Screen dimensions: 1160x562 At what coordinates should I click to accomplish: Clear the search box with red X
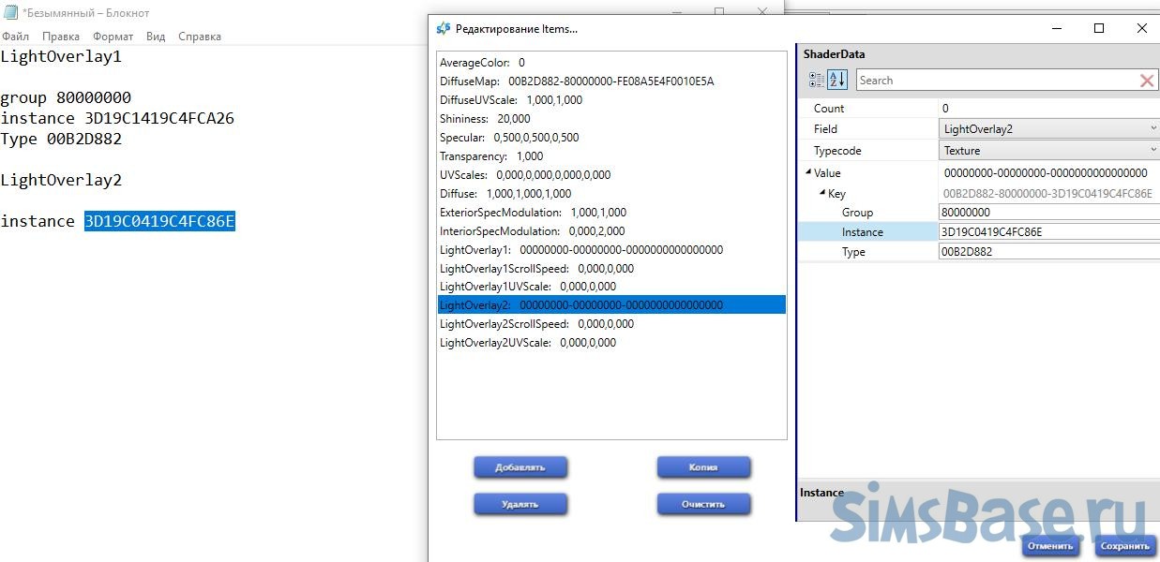(x=1146, y=81)
